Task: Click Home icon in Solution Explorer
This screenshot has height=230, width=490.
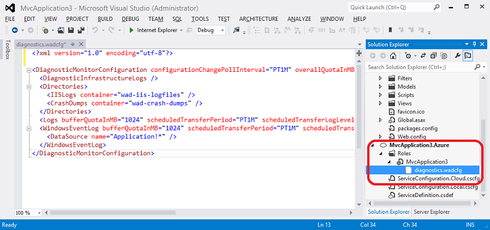Action: (393, 56)
